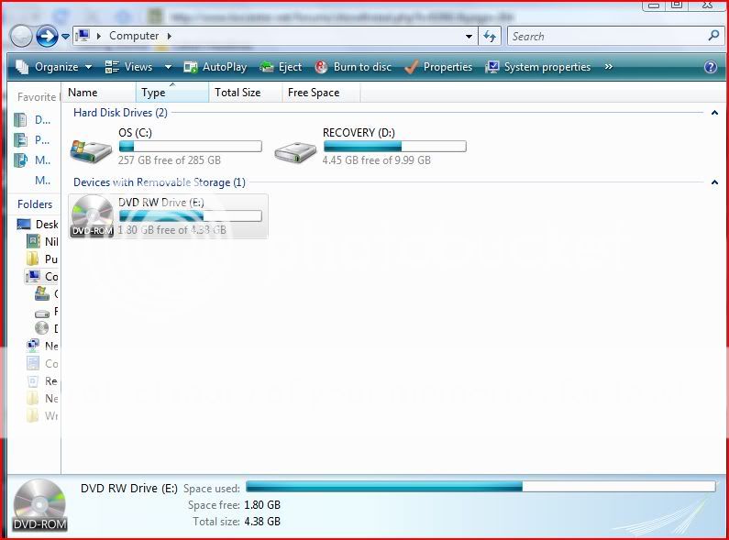The height and width of the screenshot is (540, 729).
Task: Click the Folders pane header
Action: [35, 204]
